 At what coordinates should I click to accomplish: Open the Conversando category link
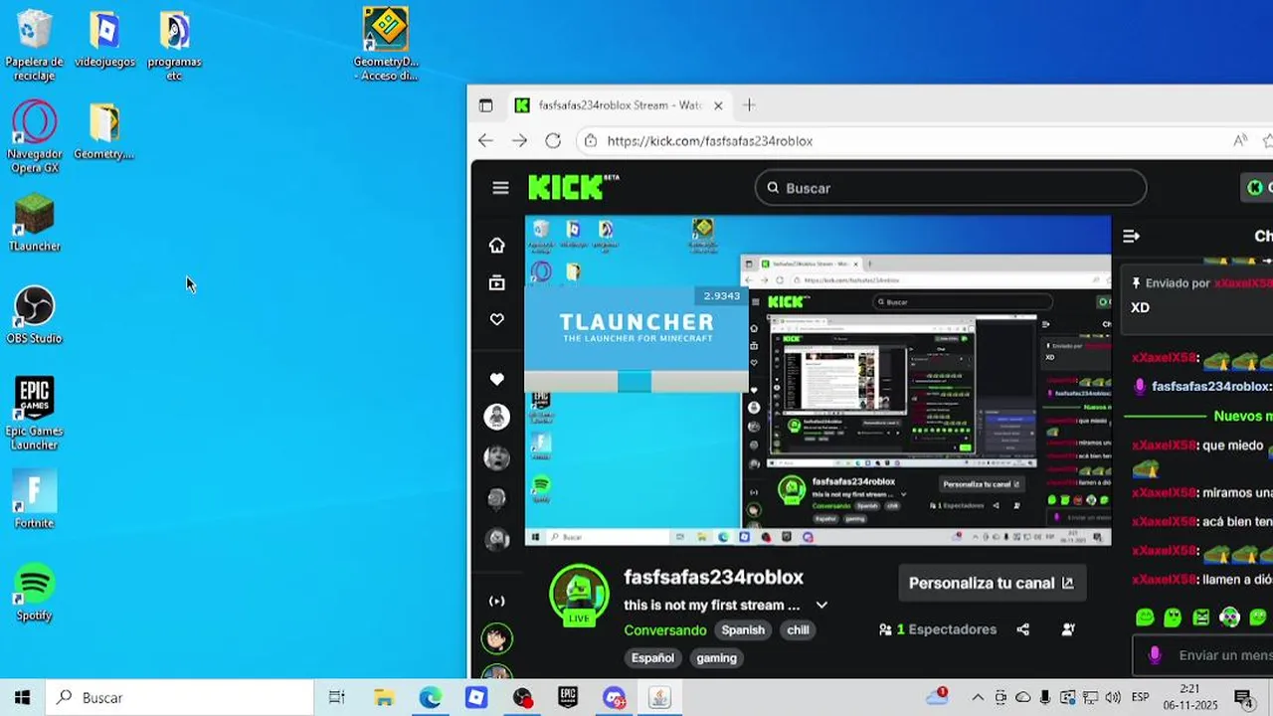click(665, 629)
